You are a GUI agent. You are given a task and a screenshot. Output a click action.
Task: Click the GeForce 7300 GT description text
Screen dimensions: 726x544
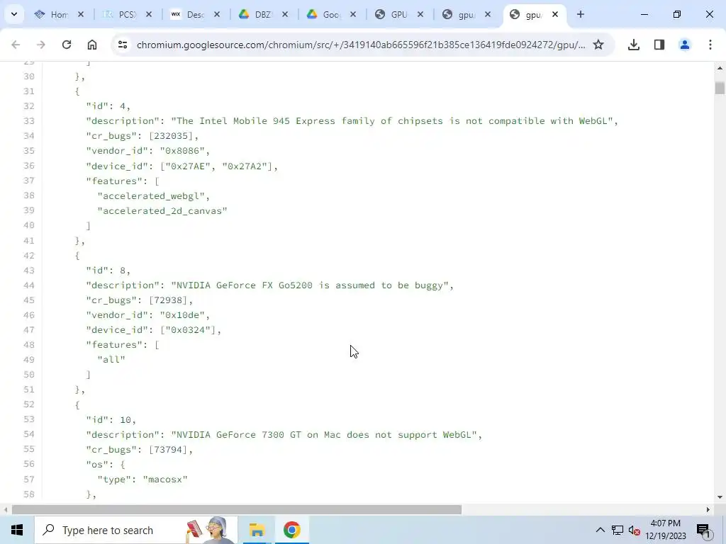[x=323, y=435]
